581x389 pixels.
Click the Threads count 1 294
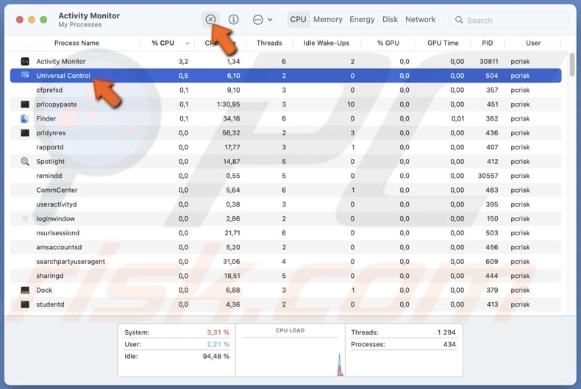pyautogui.click(x=446, y=332)
